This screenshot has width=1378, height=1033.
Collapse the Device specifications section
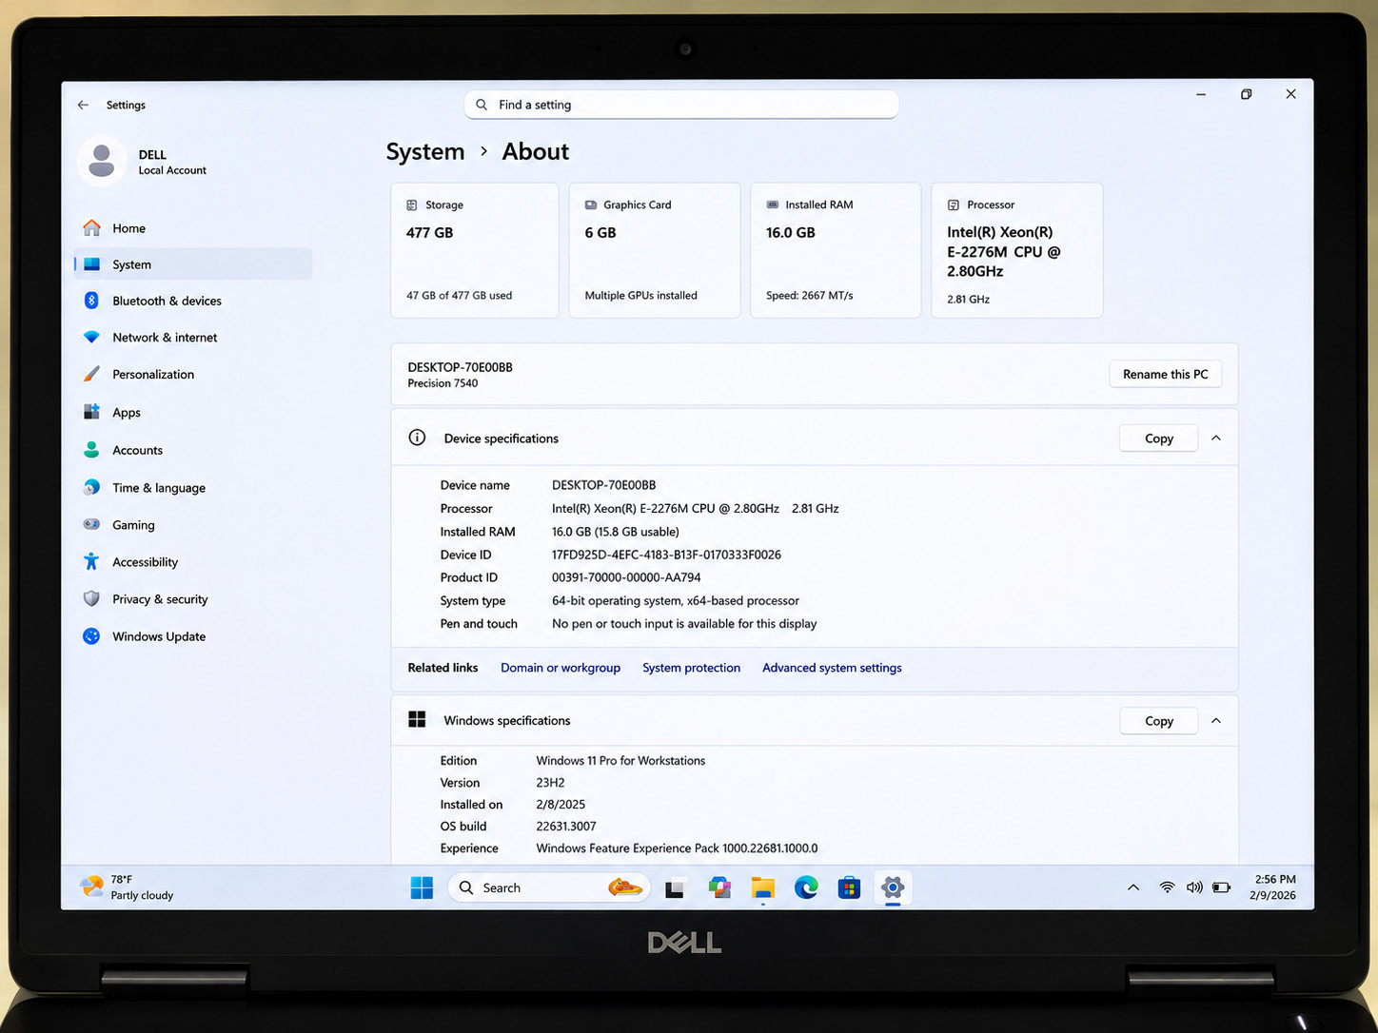[1216, 438]
